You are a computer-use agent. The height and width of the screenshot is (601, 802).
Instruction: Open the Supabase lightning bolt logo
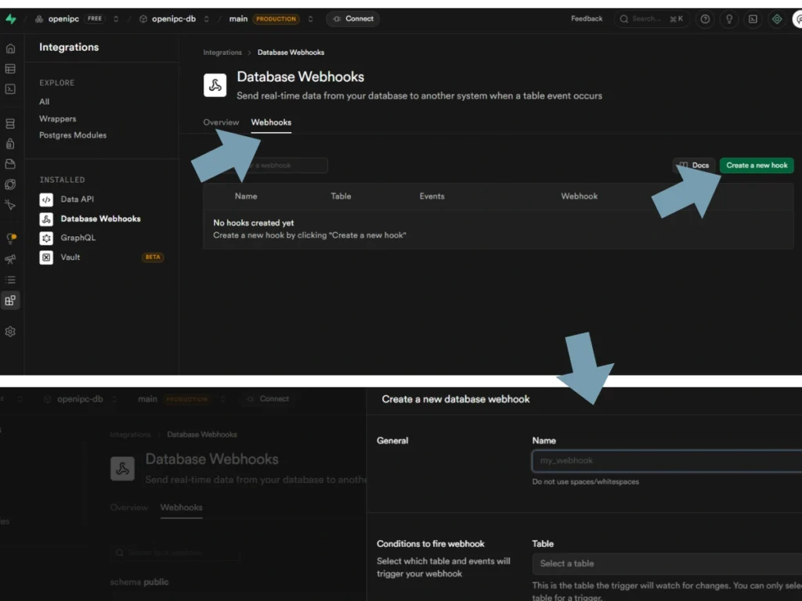point(11,19)
